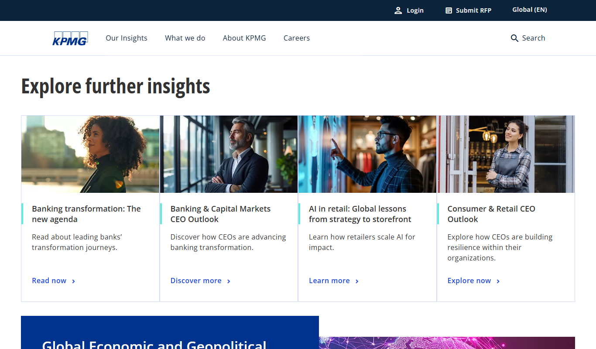This screenshot has height=349, width=596.
Task: Click the Submit RFP link text
Action: [473, 10]
